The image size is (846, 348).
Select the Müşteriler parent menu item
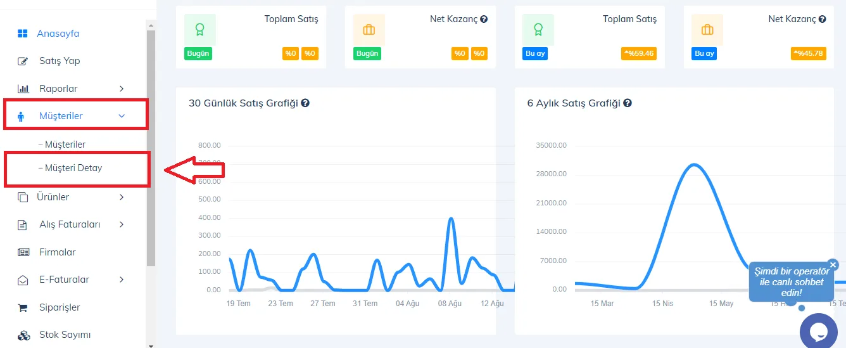[61, 116]
